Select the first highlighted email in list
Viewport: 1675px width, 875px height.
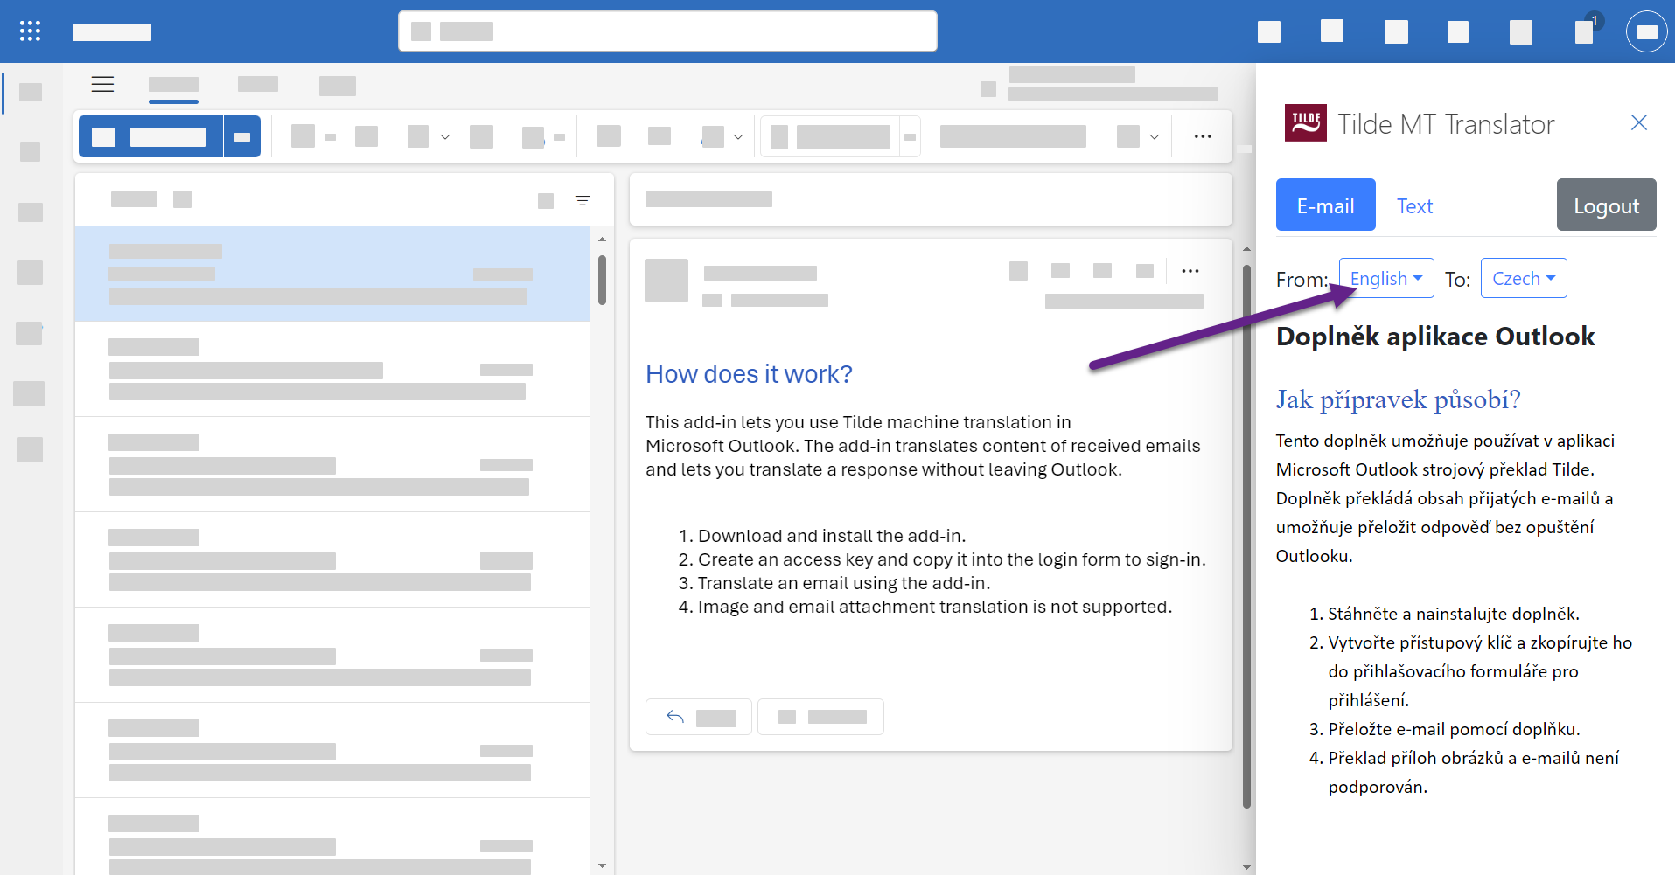332,274
